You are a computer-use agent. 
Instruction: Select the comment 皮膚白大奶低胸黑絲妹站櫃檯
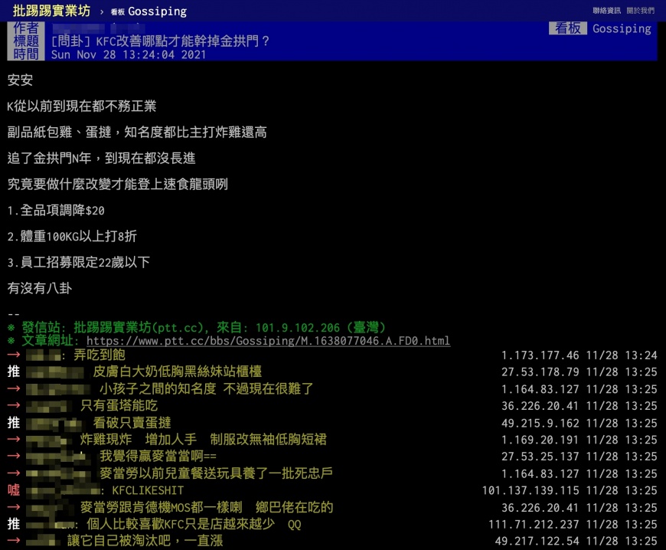pyautogui.click(x=177, y=372)
